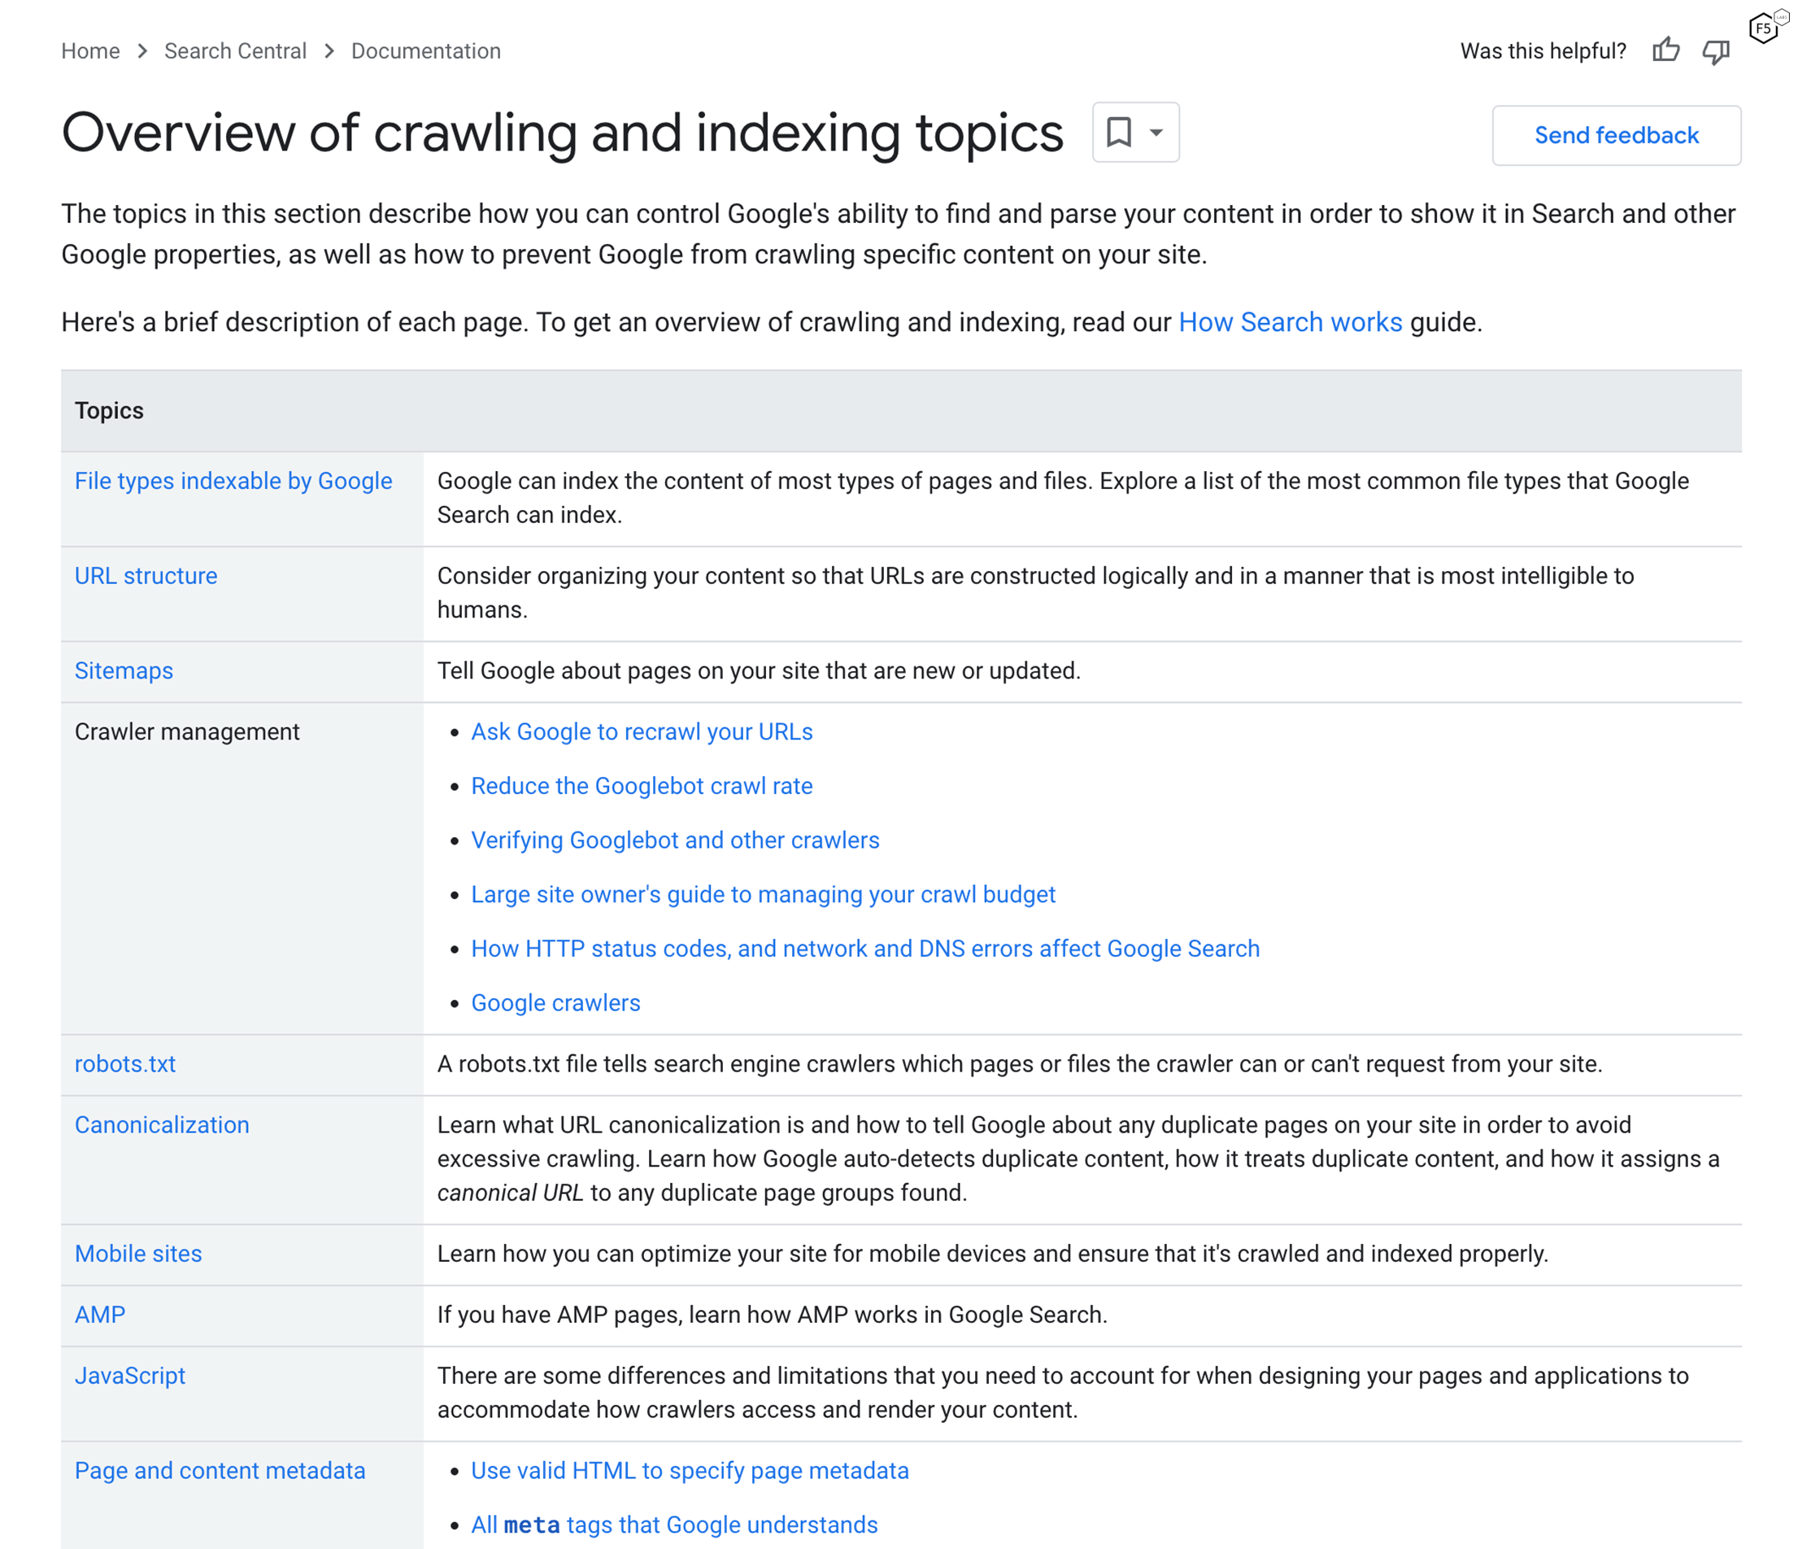Viewport: 1798px width, 1549px height.
Task: Click the Send feedback button
Action: [x=1616, y=135]
